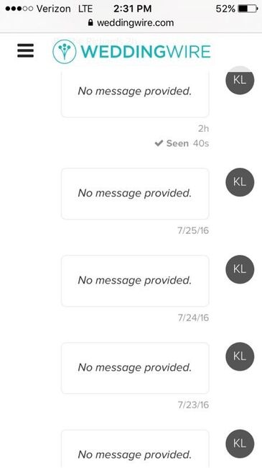262x468 pixels.
Task: Tap the KL avatar at the bottom message
Action: (x=240, y=444)
